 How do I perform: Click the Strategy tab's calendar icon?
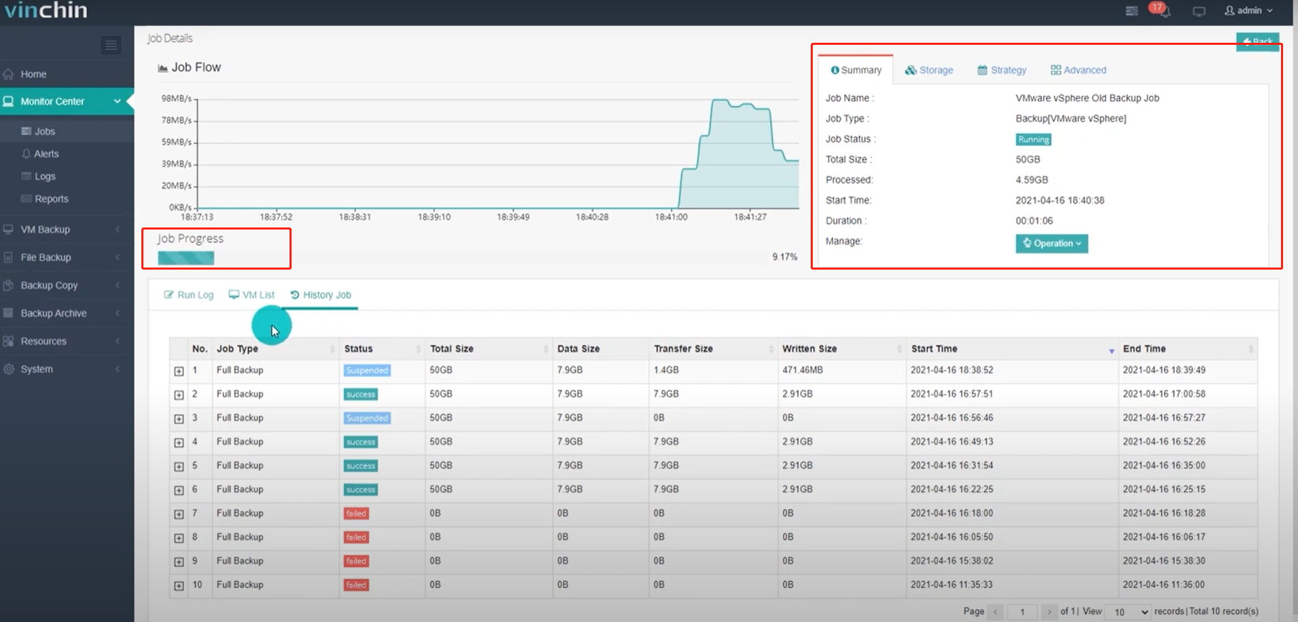983,70
